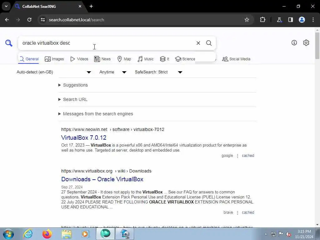The image size is (320, 240).
Task: Open the Extensions puzzle icon
Action: point(262,20)
